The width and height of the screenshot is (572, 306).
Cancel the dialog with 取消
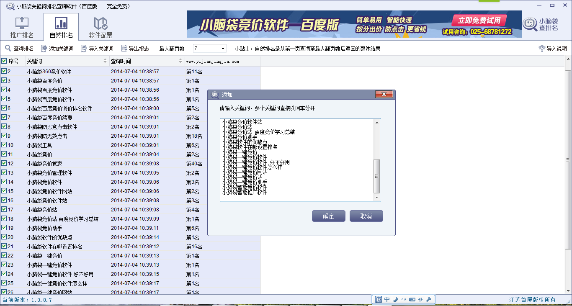[366, 216]
